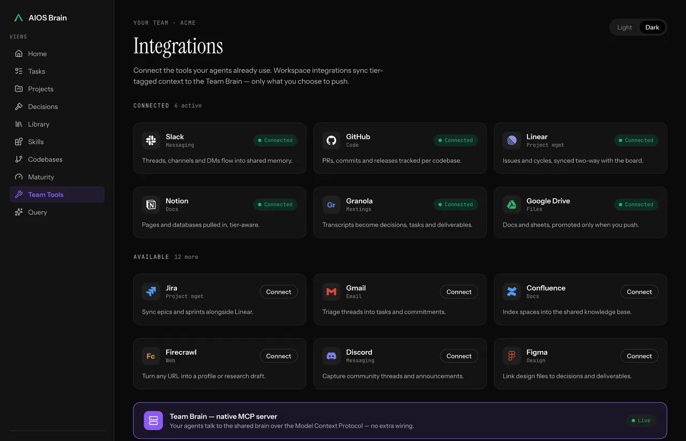Click the Maturity gauge icon
This screenshot has height=441, width=686.
pyautogui.click(x=19, y=177)
